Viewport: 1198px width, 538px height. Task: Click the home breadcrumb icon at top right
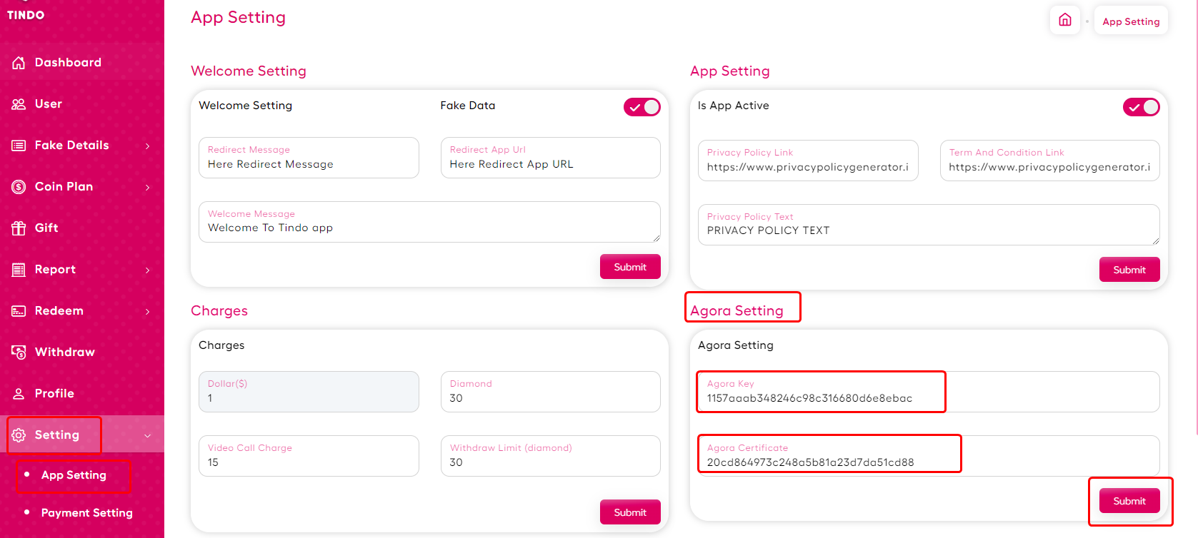[1064, 20]
